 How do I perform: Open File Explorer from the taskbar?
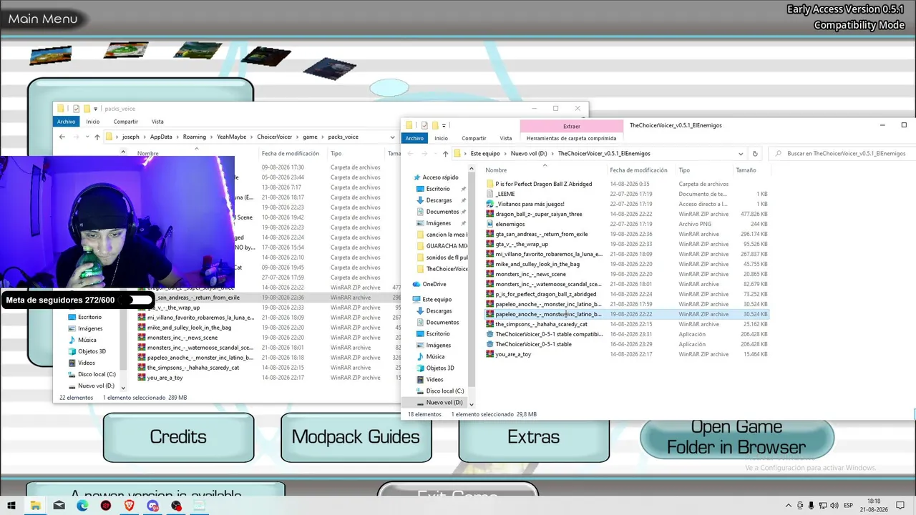tap(35, 506)
